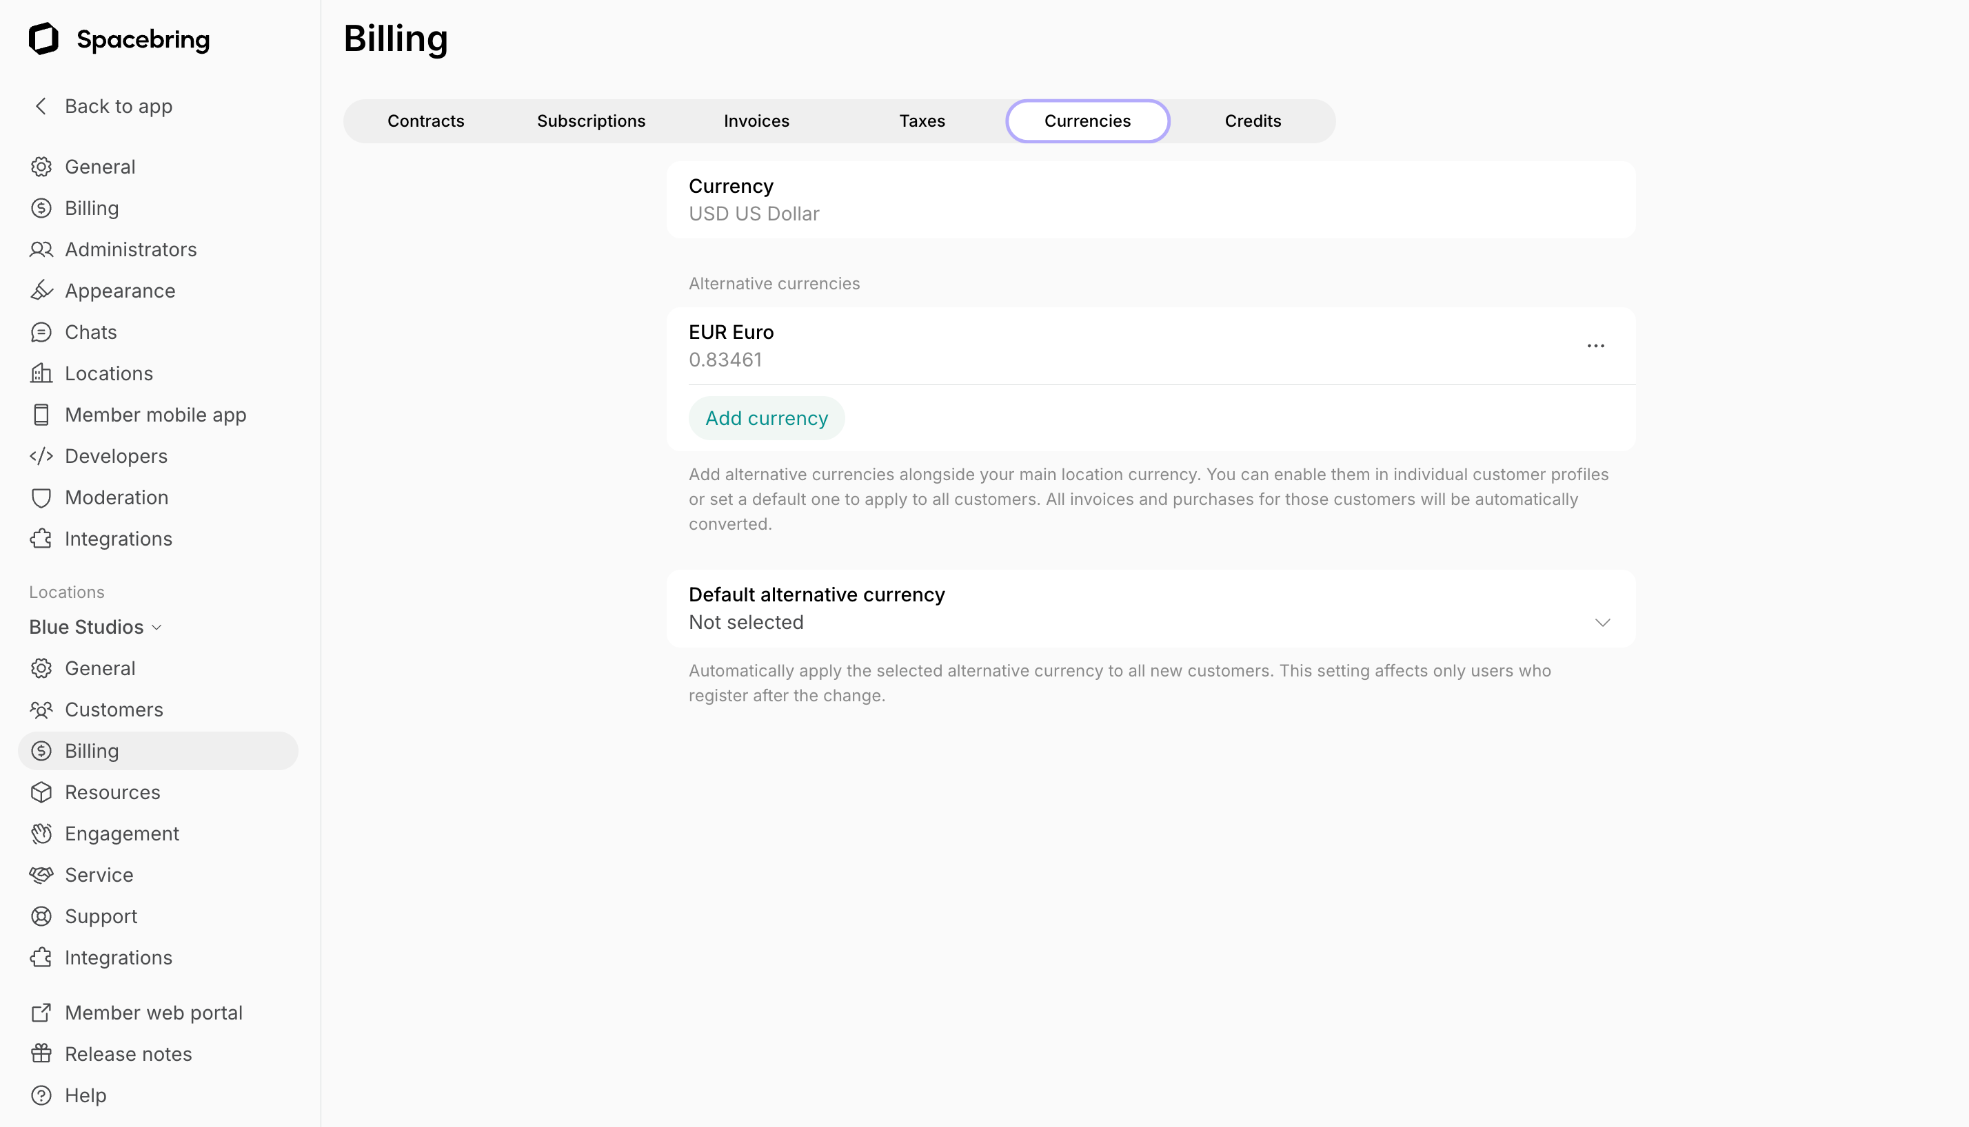Open Resources section label
This screenshot has width=1969, height=1127.
112,793
